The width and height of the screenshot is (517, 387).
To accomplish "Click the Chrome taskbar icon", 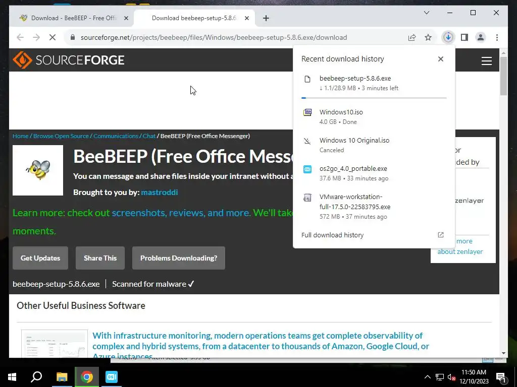I will [x=87, y=377].
